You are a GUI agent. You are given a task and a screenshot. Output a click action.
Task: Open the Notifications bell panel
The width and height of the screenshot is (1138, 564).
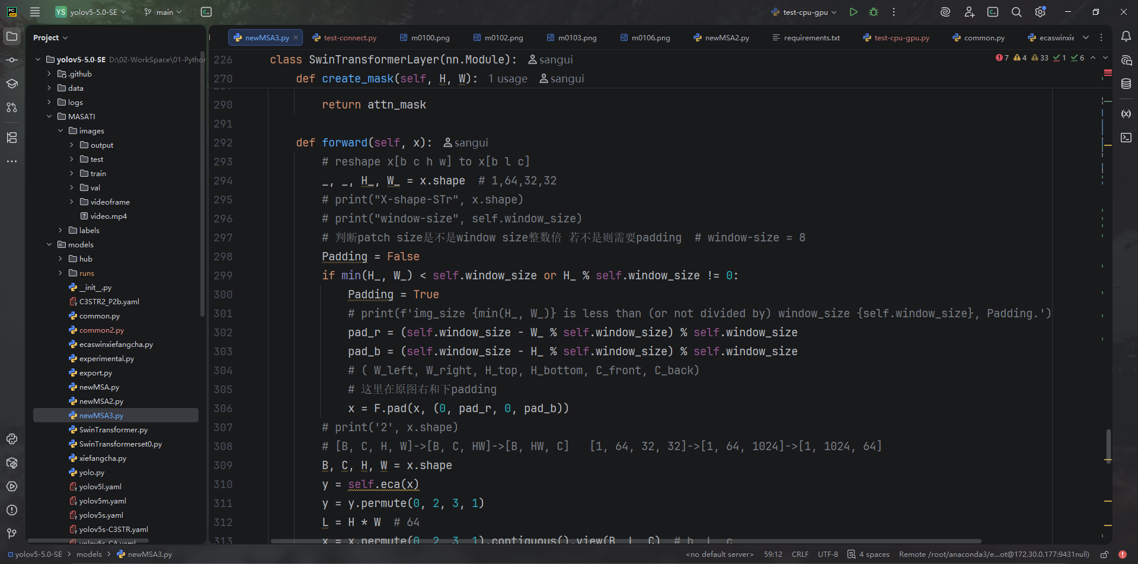(1126, 37)
